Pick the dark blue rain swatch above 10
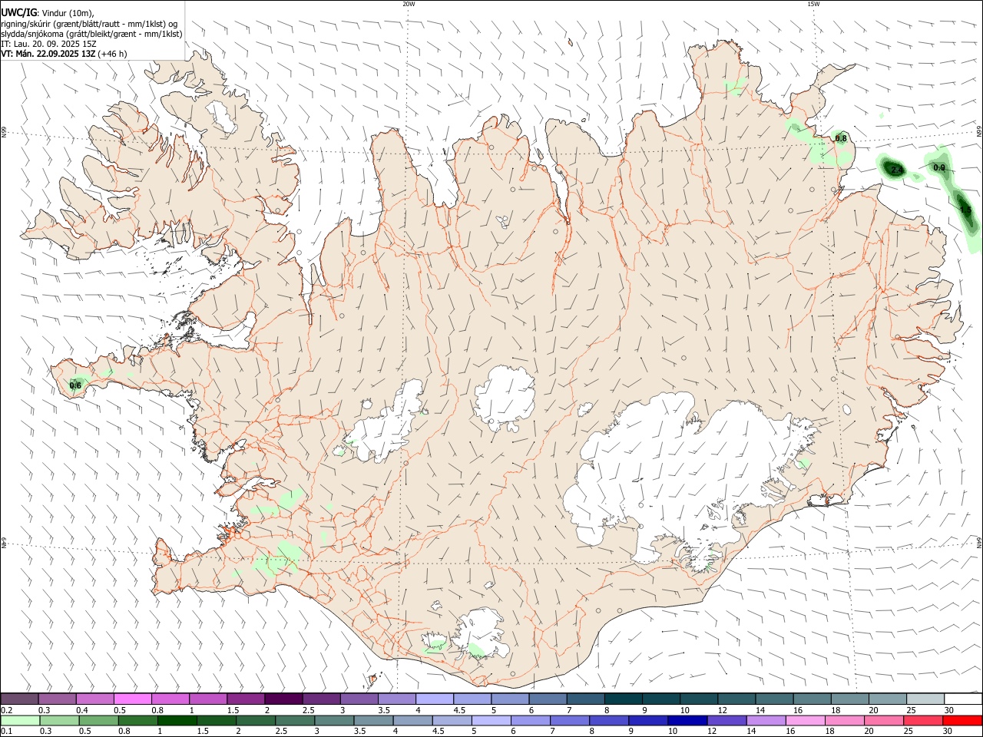 (687, 721)
